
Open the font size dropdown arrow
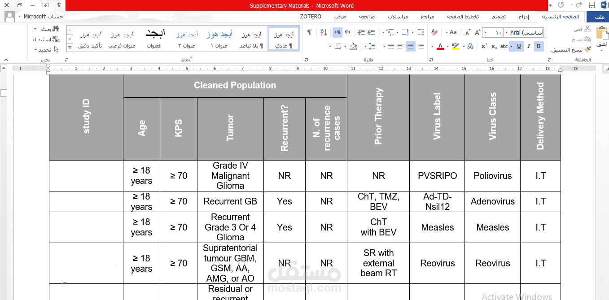point(485,33)
